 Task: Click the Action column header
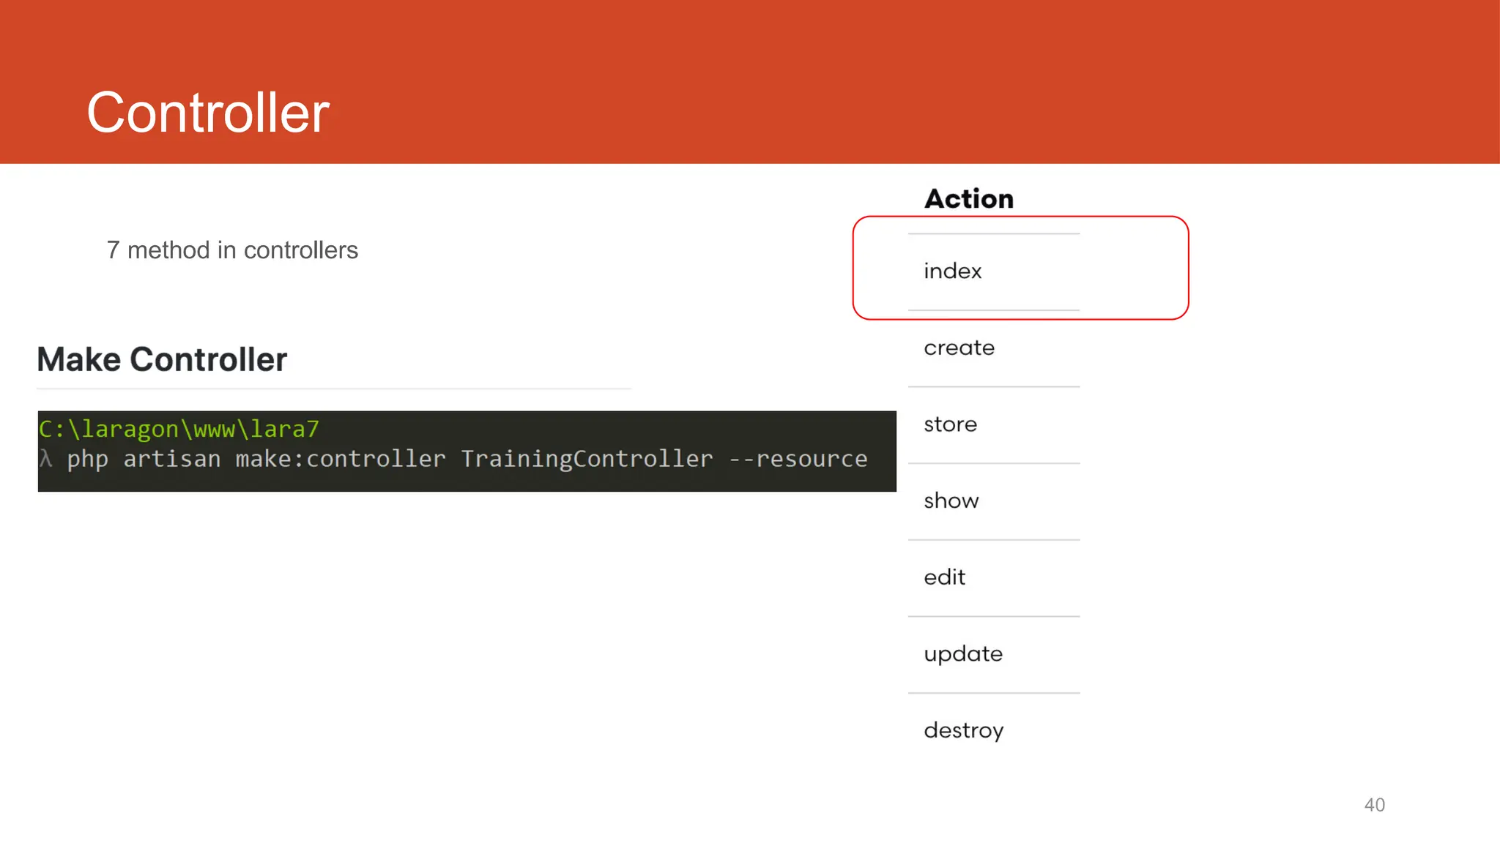(x=968, y=199)
